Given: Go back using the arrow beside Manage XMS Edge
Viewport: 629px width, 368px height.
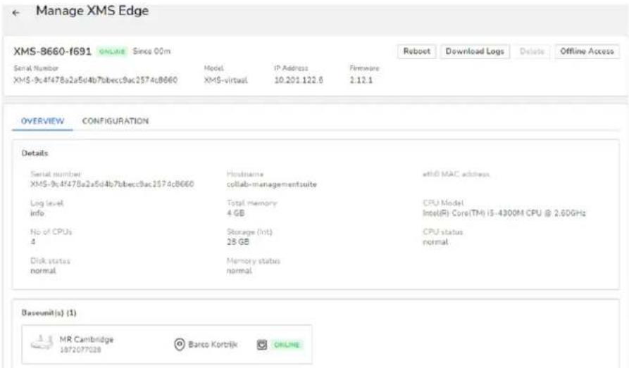Looking at the screenshot, I should 15,13.
